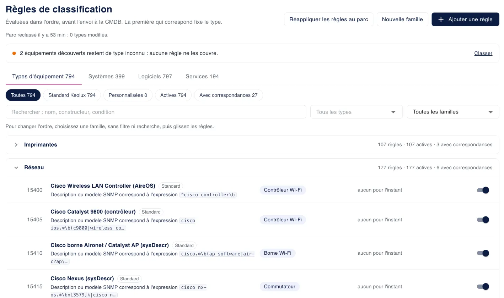Select the Types d'équipement 794 tab
This screenshot has width=504, height=298.
(x=44, y=77)
